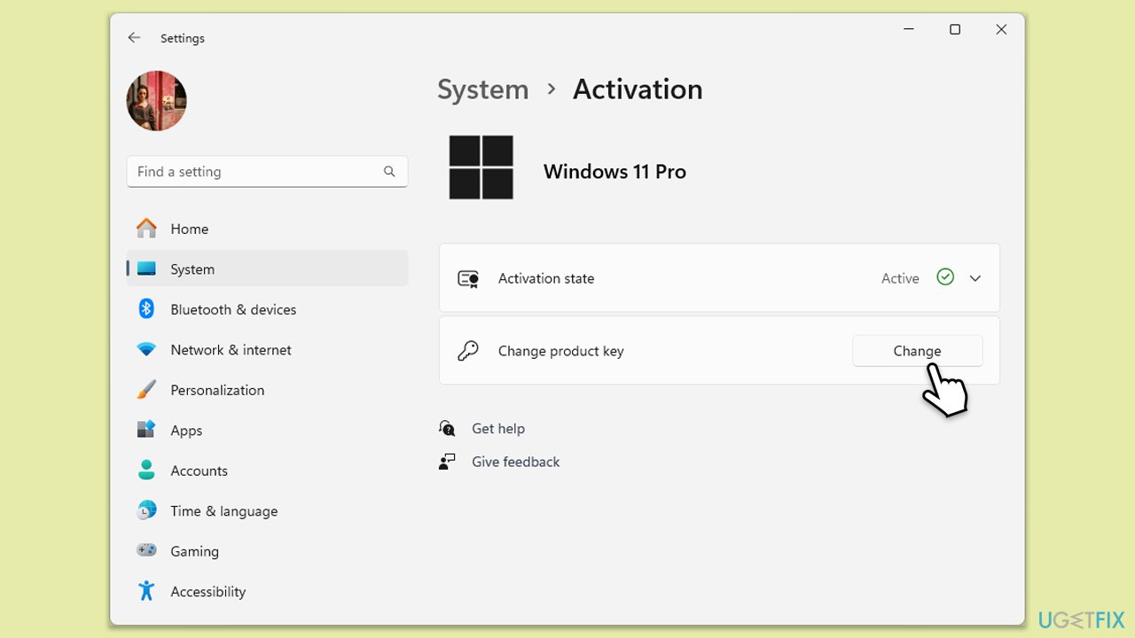
Task: Open the user profile picture
Action: point(157,101)
